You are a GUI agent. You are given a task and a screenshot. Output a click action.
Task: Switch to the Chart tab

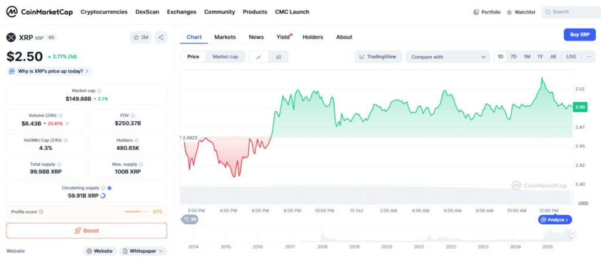pyautogui.click(x=194, y=37)
